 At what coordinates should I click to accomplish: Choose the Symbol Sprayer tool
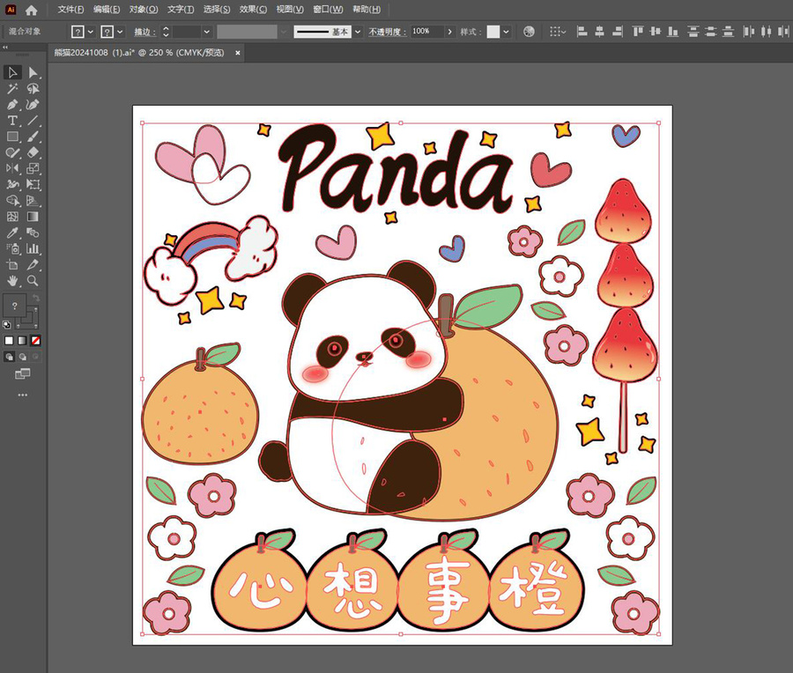[12, 248]
